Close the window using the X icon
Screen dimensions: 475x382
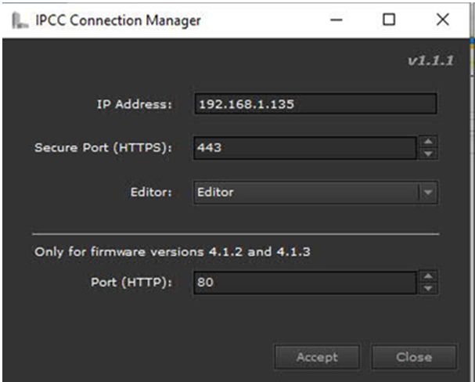coord(443,20)
